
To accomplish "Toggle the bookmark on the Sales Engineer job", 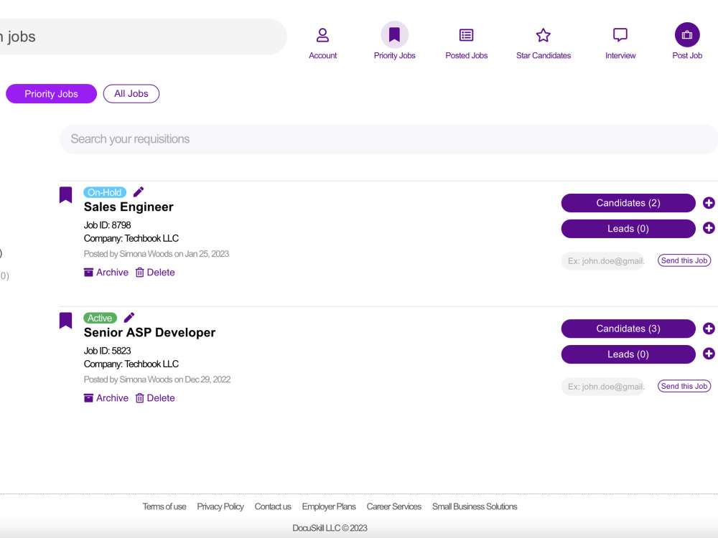I will coord(65,194).
